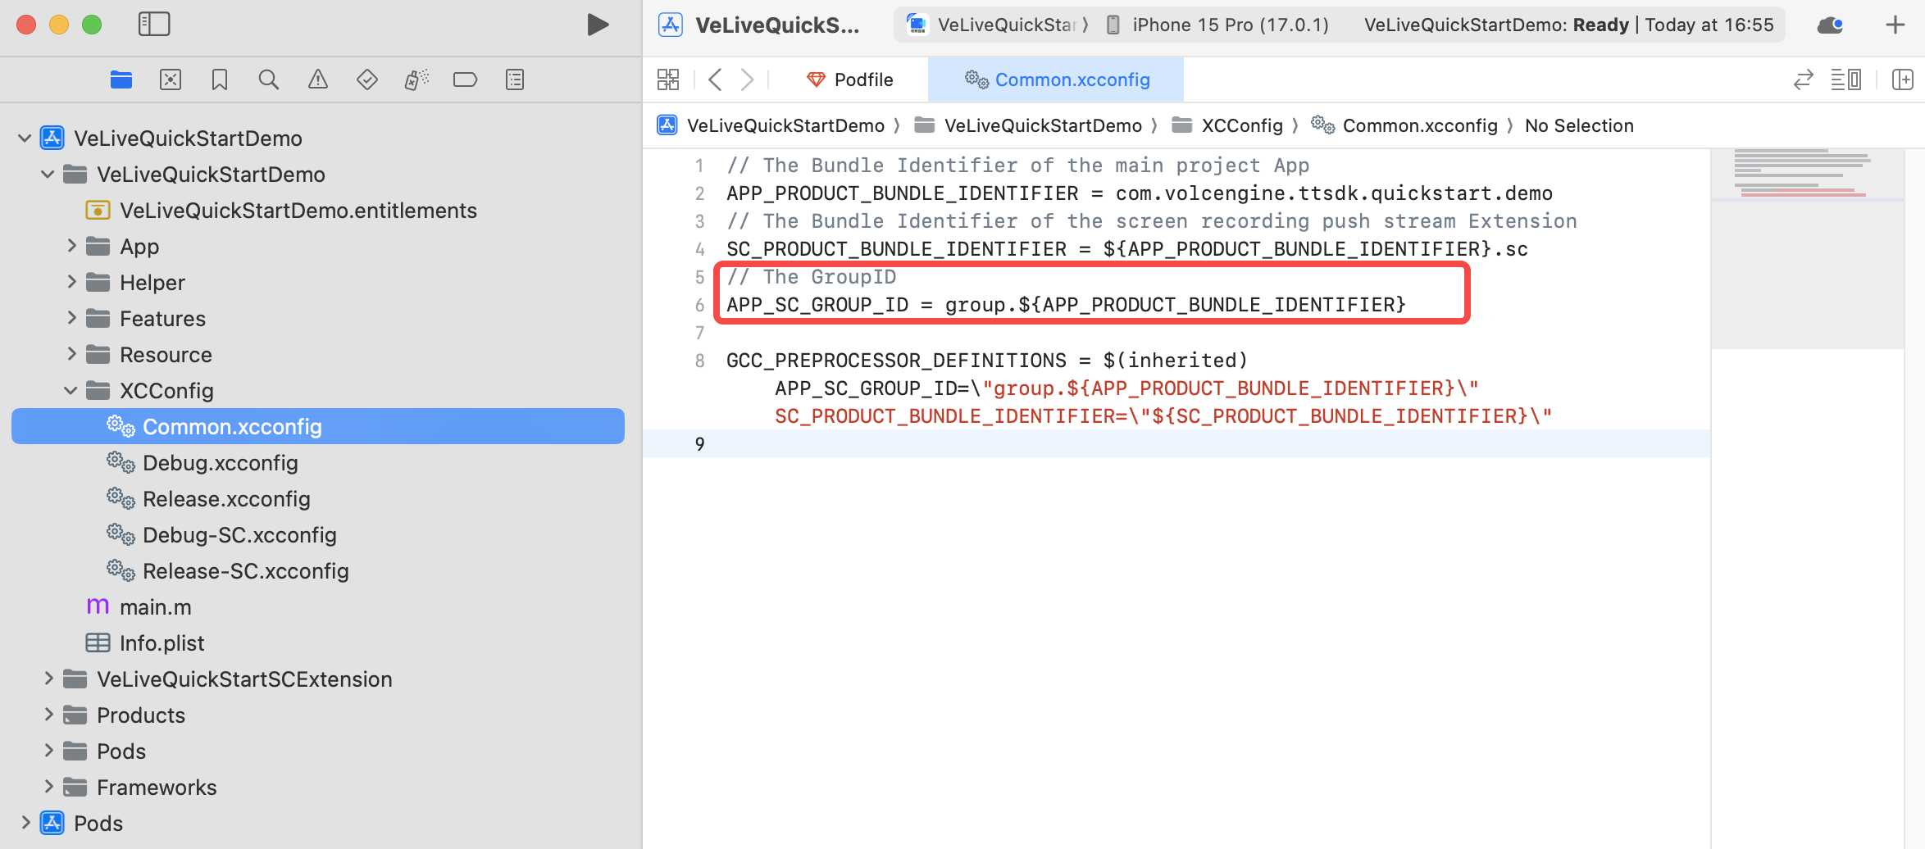Expand the Helper folder
1925x849 pixels.
tap(71, 283)
